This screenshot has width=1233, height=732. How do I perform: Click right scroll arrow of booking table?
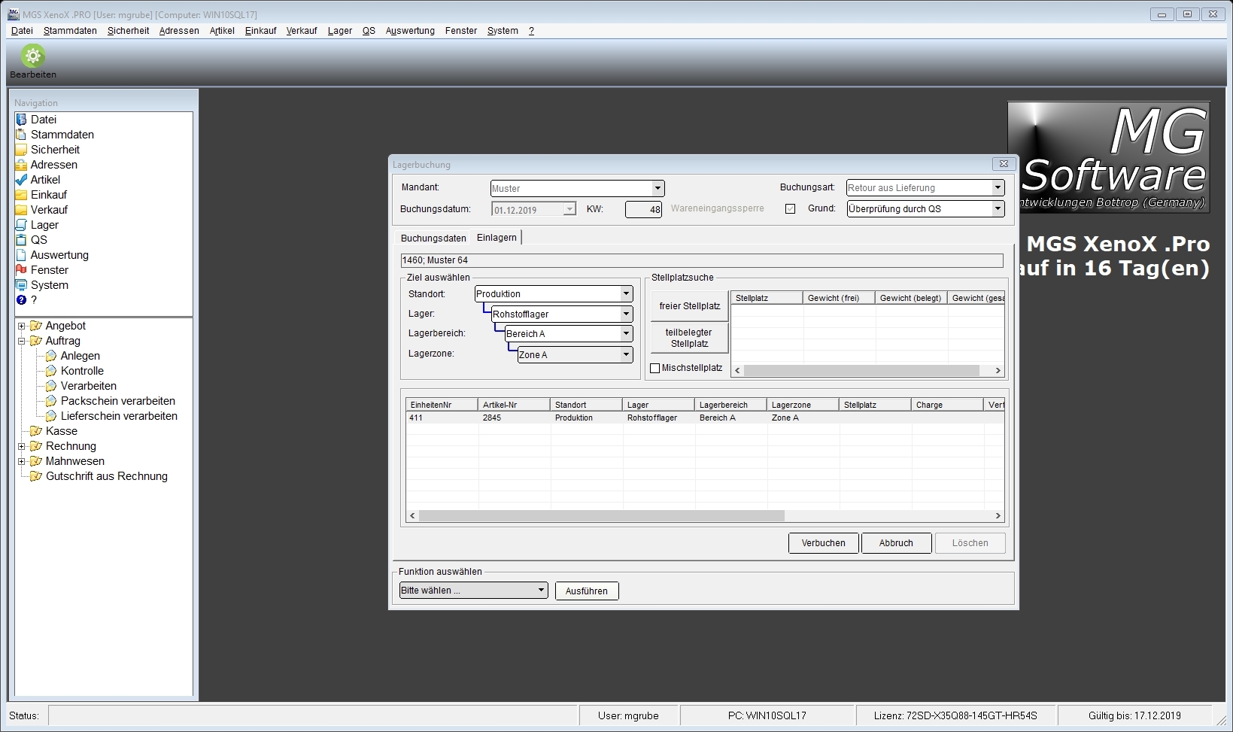point(998,516)
